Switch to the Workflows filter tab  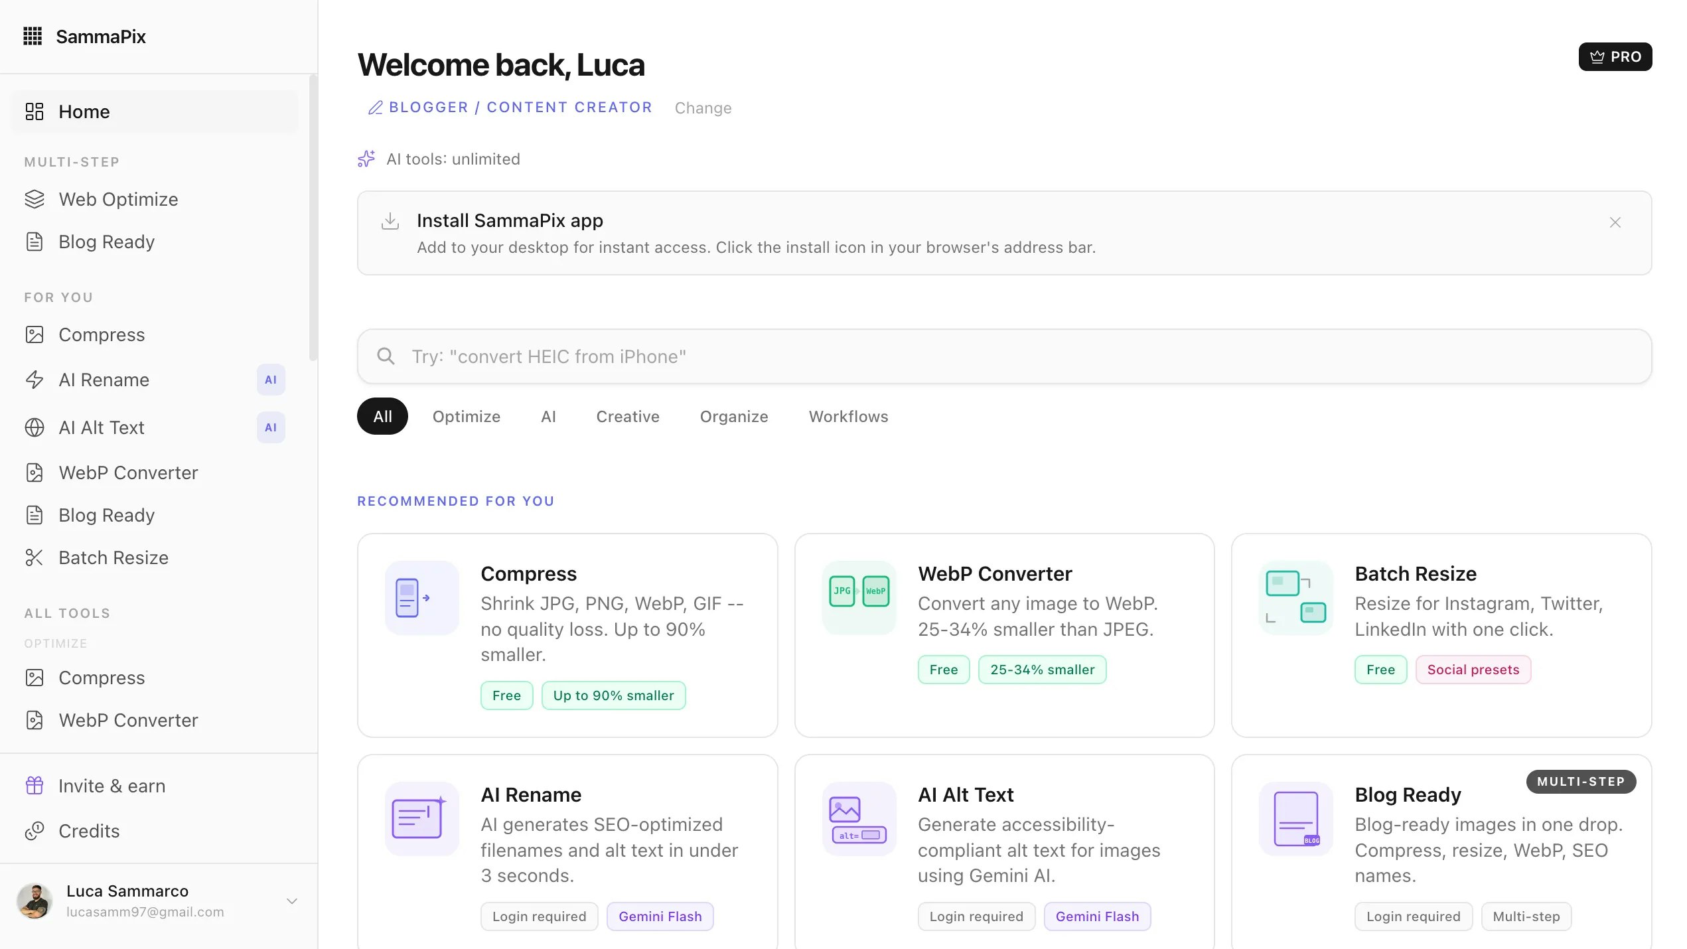(x=848, y=416)
